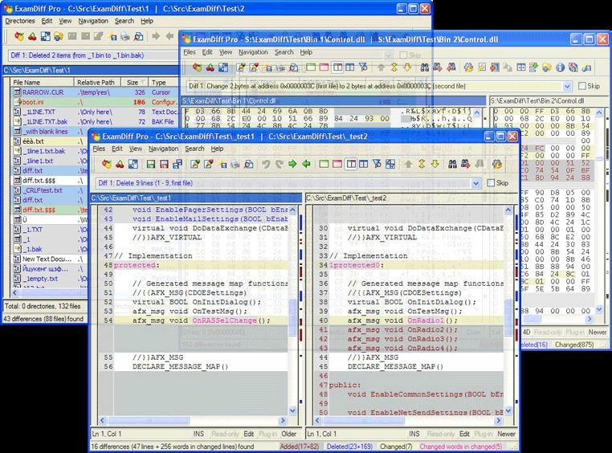Click Size column header in directory window
This screenshot has height=453, width=612.
[136, 83]
